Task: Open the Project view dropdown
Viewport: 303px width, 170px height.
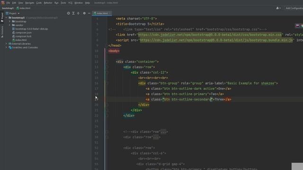Action: click(18, 13)
